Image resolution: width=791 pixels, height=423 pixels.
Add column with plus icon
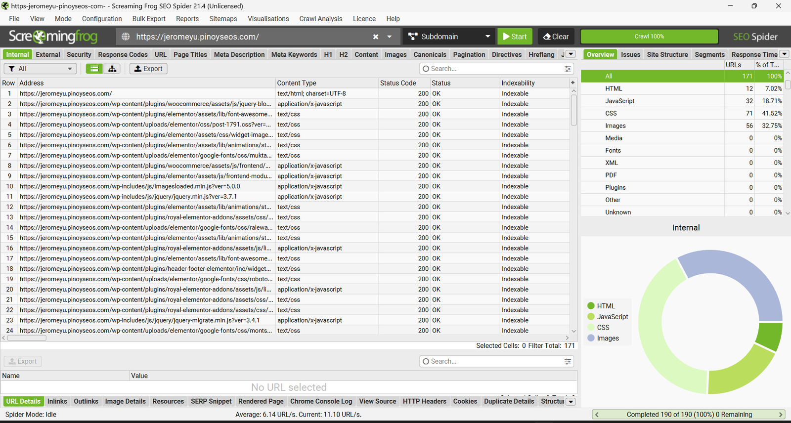(x=573, y=83)
